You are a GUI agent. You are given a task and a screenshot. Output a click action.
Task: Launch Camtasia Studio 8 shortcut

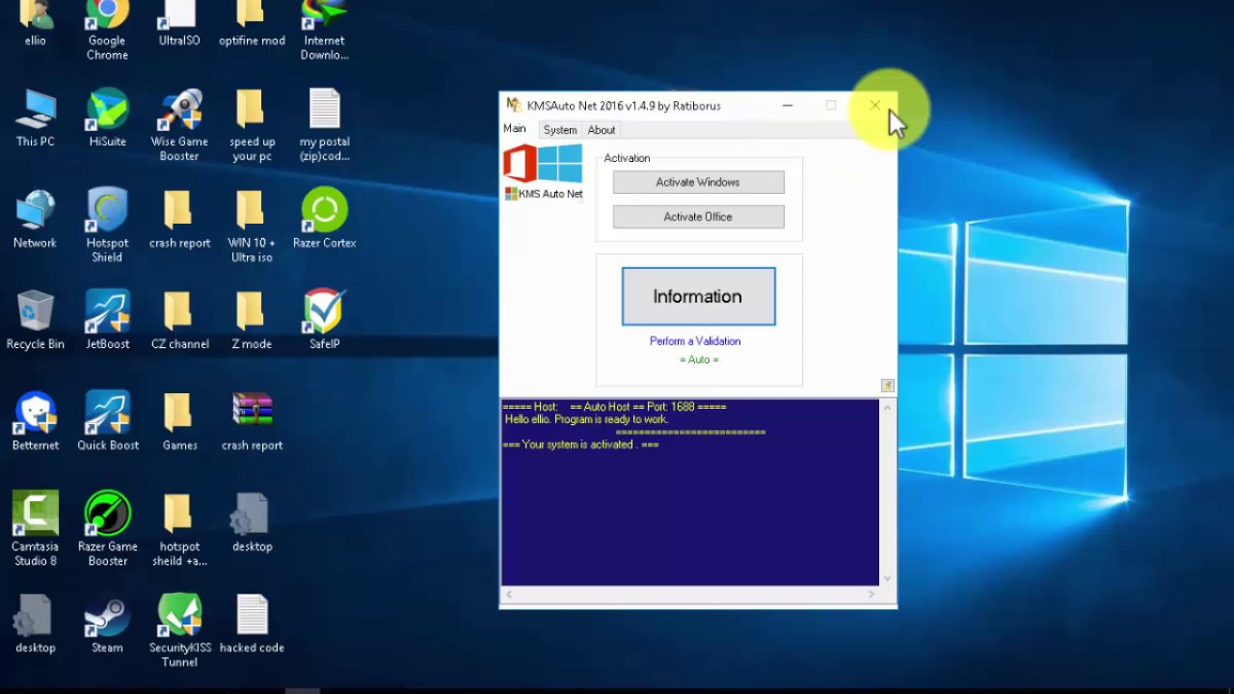tap(36, 528)
